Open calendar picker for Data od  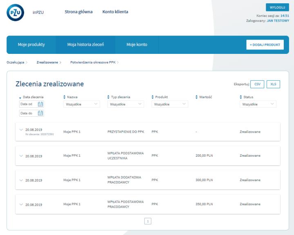tap(40, 104)
